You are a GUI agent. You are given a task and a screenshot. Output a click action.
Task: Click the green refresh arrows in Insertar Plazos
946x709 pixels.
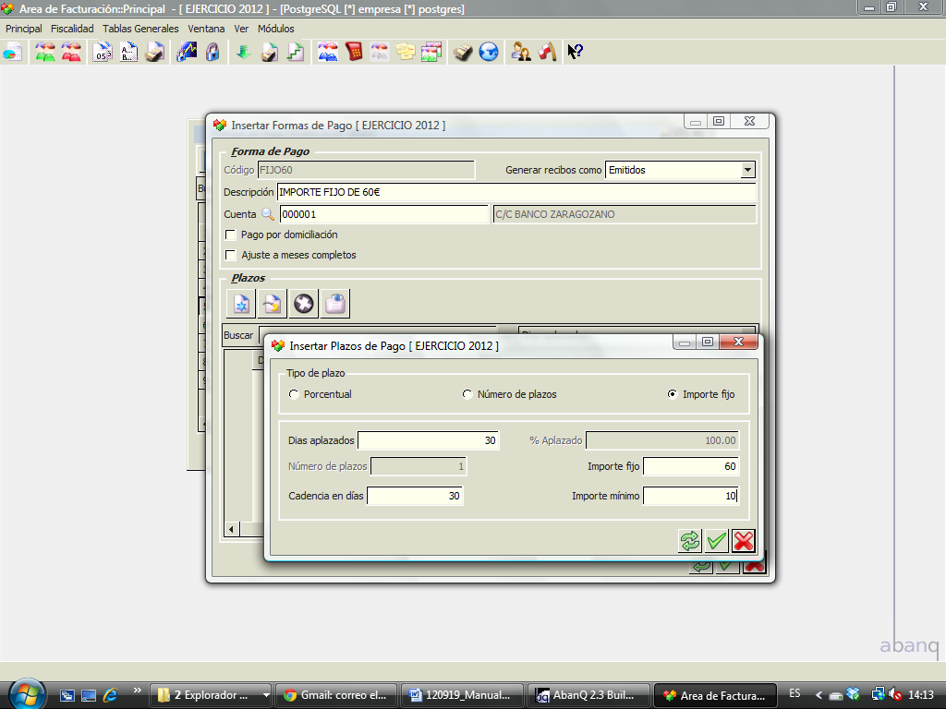coord(689,541)
